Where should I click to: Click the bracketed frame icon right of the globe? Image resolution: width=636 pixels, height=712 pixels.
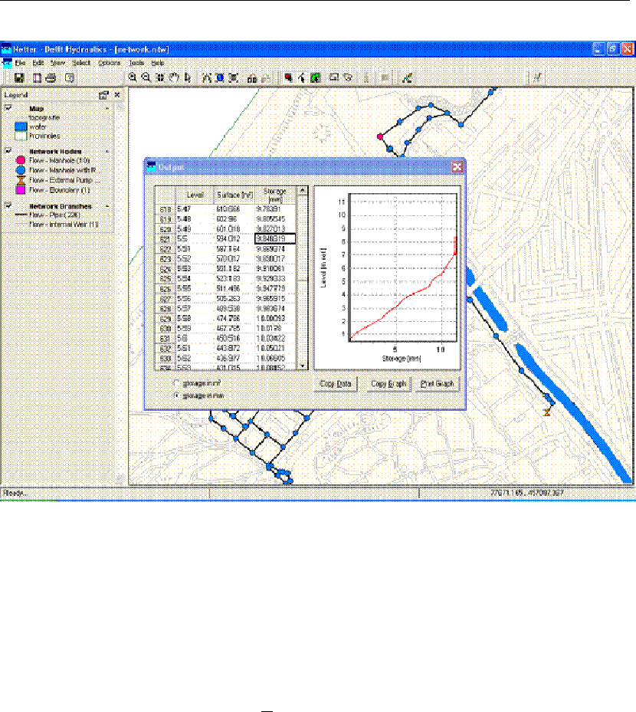click(x=234, y=77)
